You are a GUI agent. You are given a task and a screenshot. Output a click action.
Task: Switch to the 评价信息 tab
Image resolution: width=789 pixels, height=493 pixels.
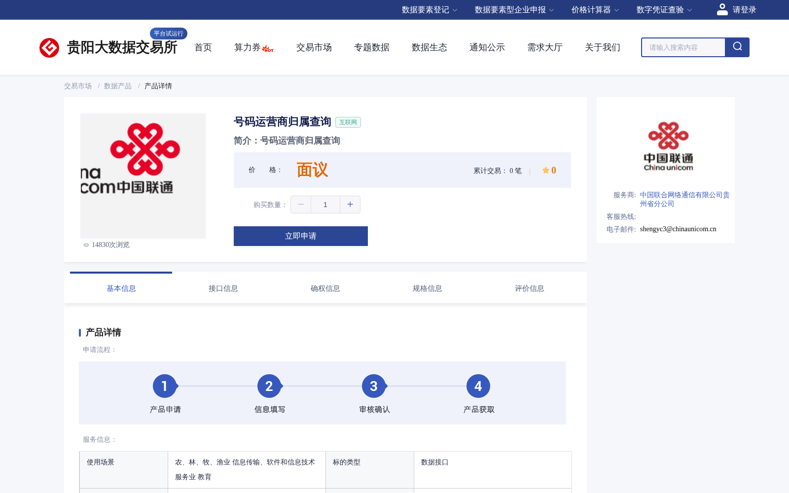530,288
